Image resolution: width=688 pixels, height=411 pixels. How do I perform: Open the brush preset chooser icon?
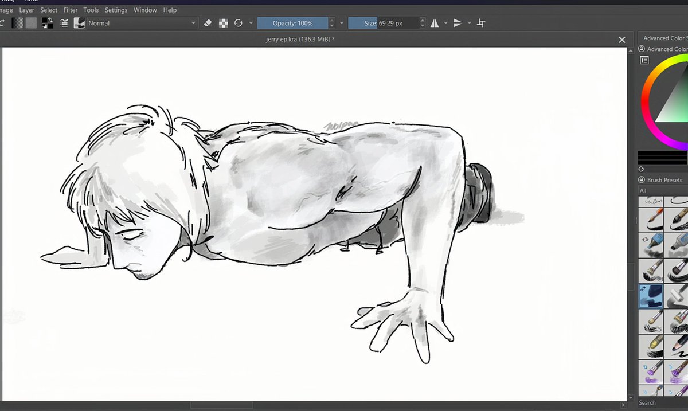coord(79,23)
